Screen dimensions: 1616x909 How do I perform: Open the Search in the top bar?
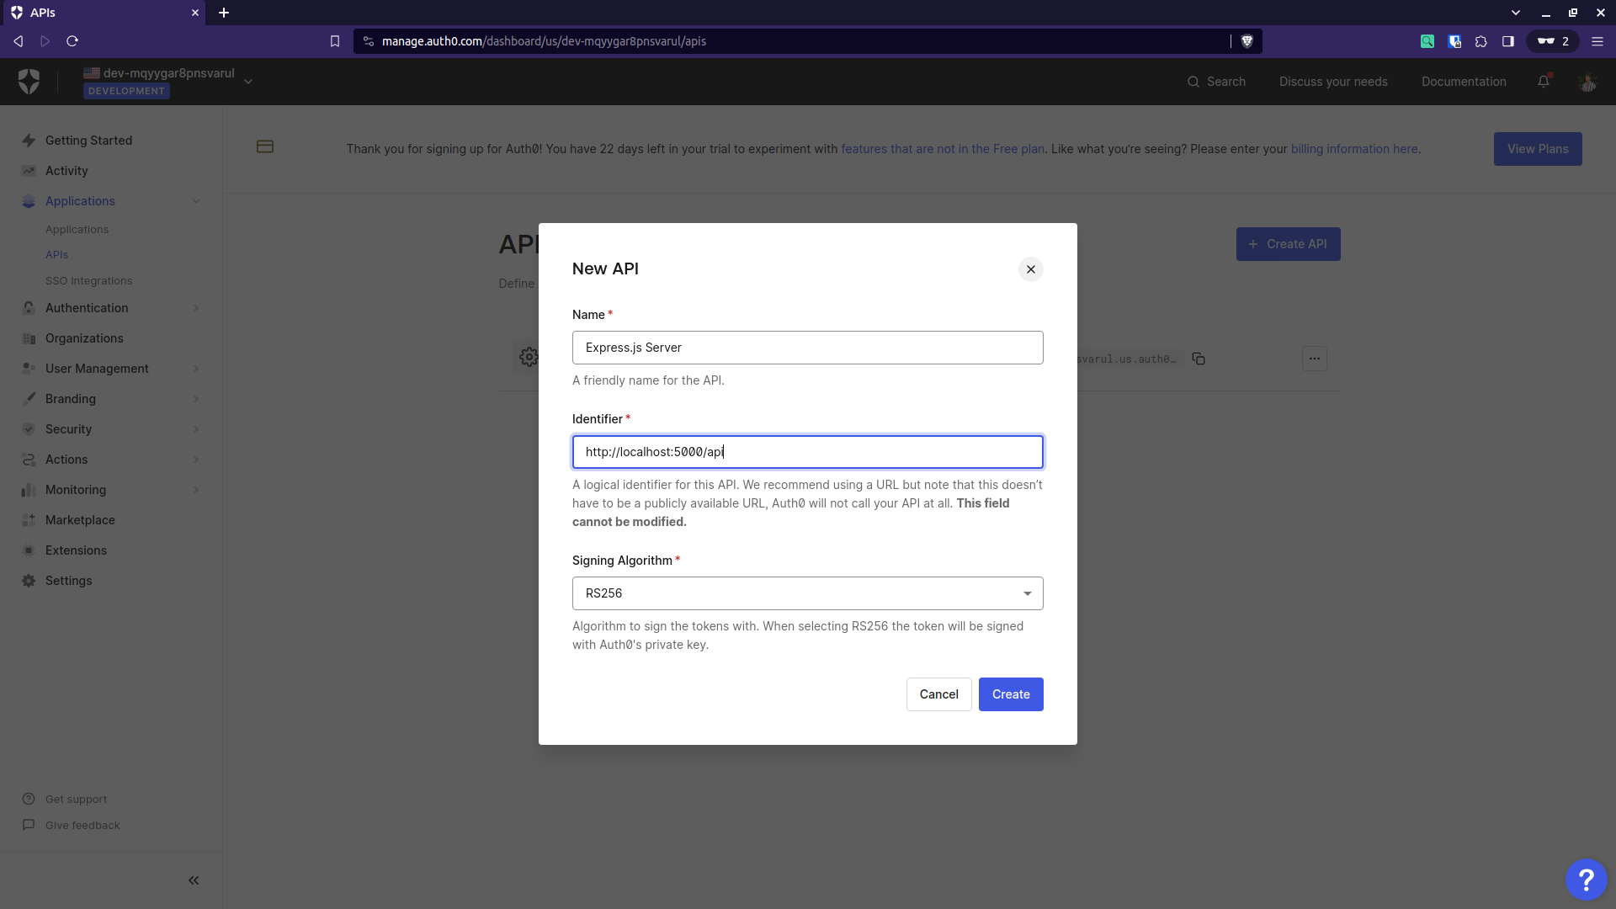(x=1217, y=82)
